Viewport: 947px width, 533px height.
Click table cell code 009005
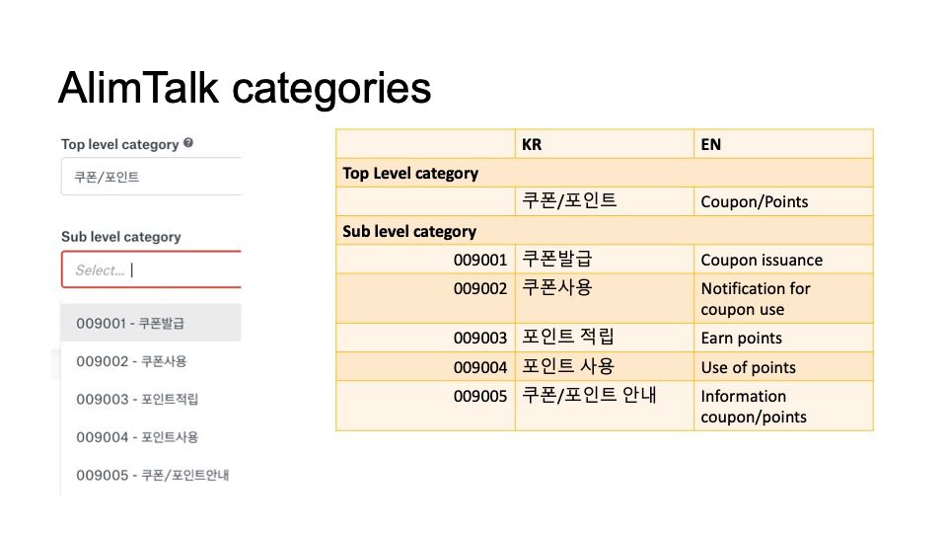point(426,406)
